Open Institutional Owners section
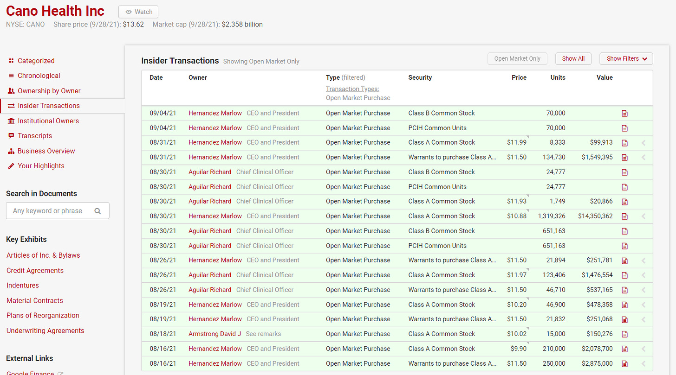The image size is (676, 375). [x=48, y=121]
